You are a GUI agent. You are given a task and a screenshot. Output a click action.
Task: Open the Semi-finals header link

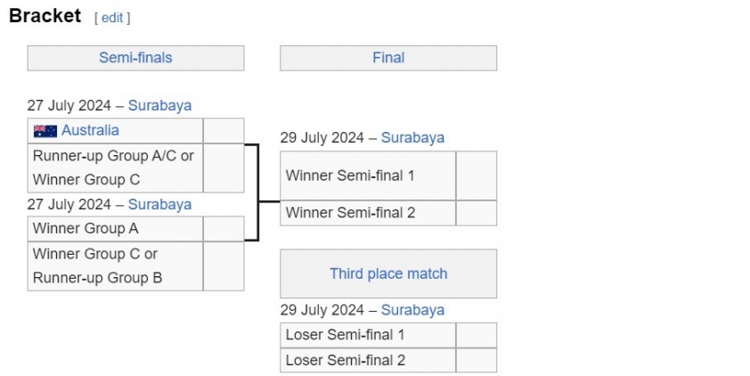pos(135,58)
